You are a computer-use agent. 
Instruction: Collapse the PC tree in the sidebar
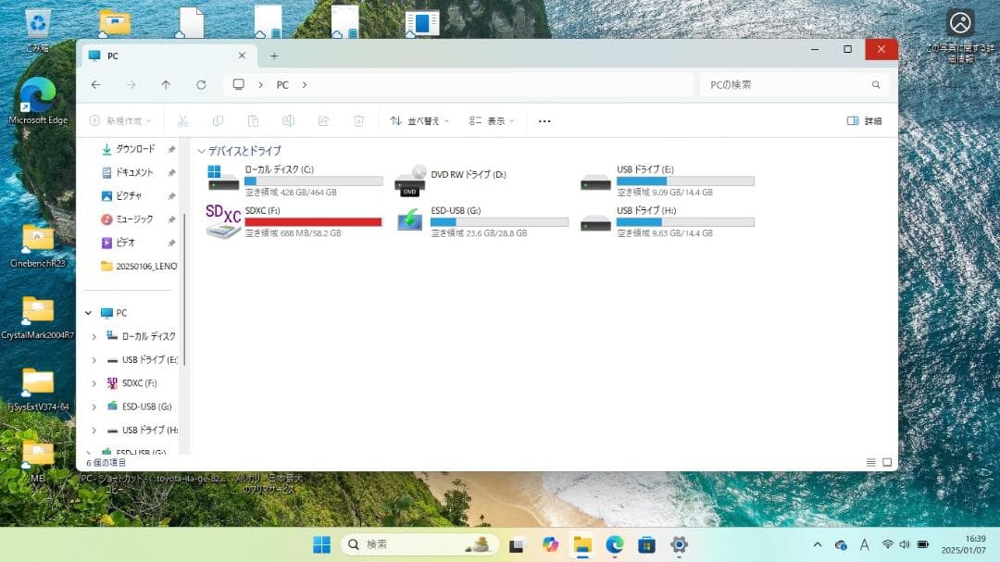89,312
